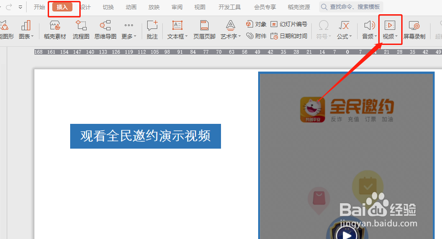The image size is (442, 239).
Task: Insert a 思维导图 mind map
Action: [105, 30]
